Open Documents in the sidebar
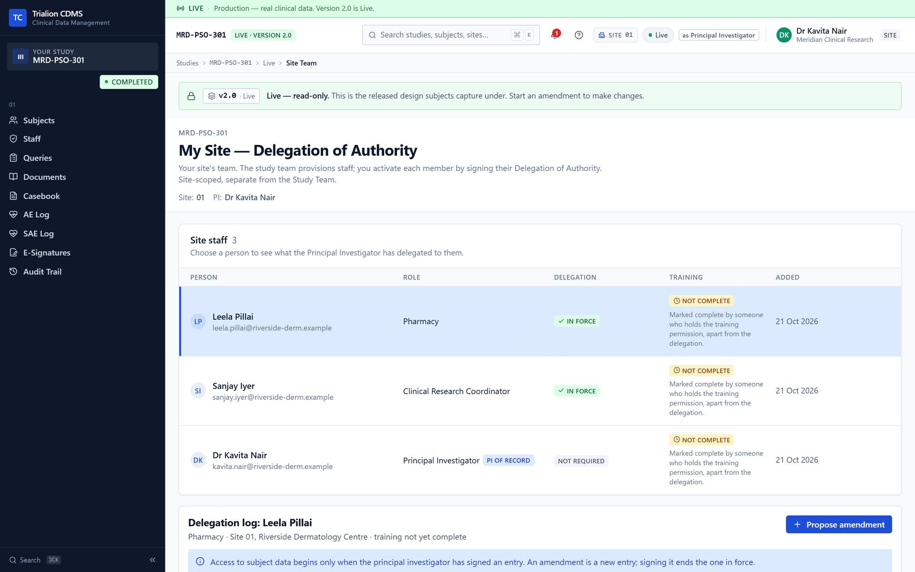 pyautogui.click(x=82, y=177)
